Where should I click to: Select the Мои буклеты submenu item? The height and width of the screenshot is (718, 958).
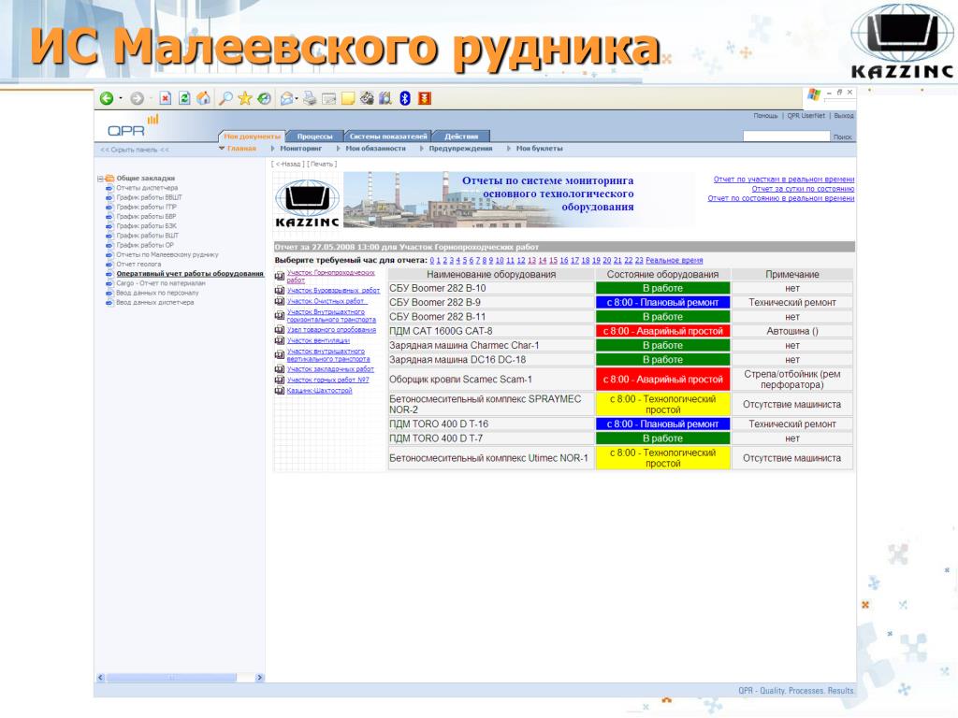click(539, 149)
